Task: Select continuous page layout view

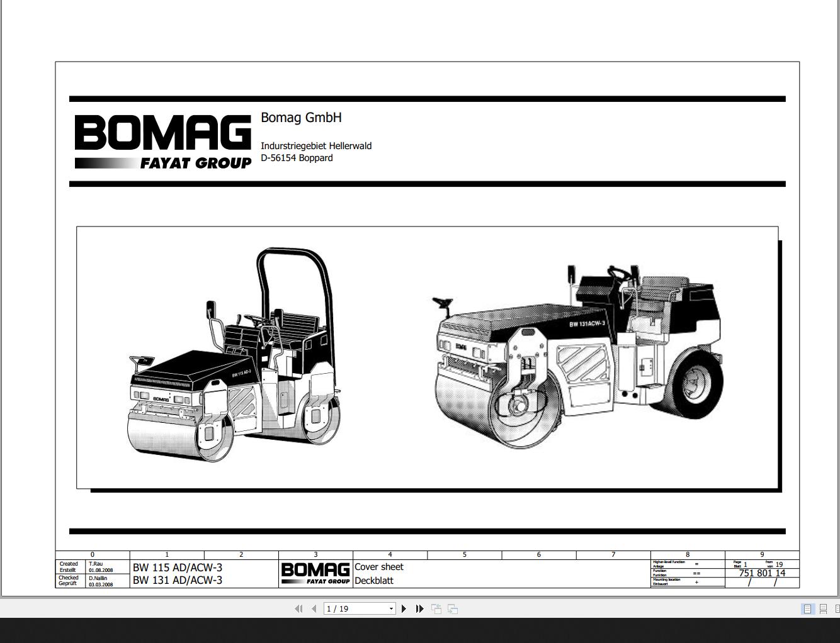Action: pyautogui.click(x=823, y=608)
